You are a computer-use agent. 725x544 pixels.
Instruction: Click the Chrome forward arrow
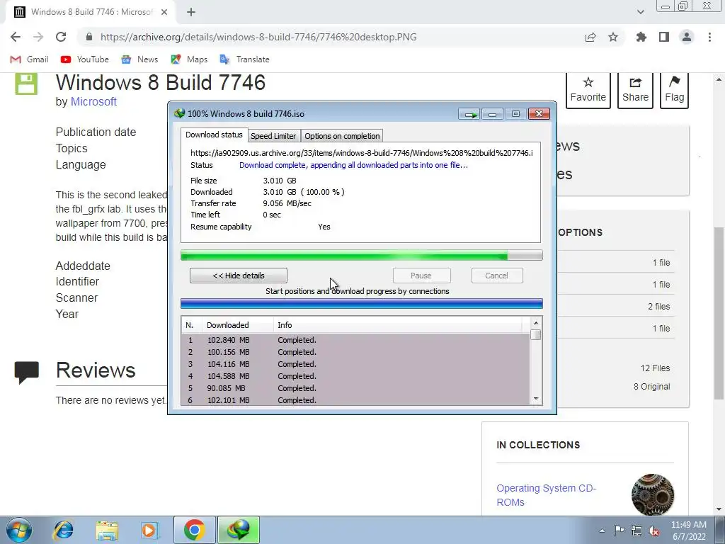pyautogui.click(x=38, y=37)
